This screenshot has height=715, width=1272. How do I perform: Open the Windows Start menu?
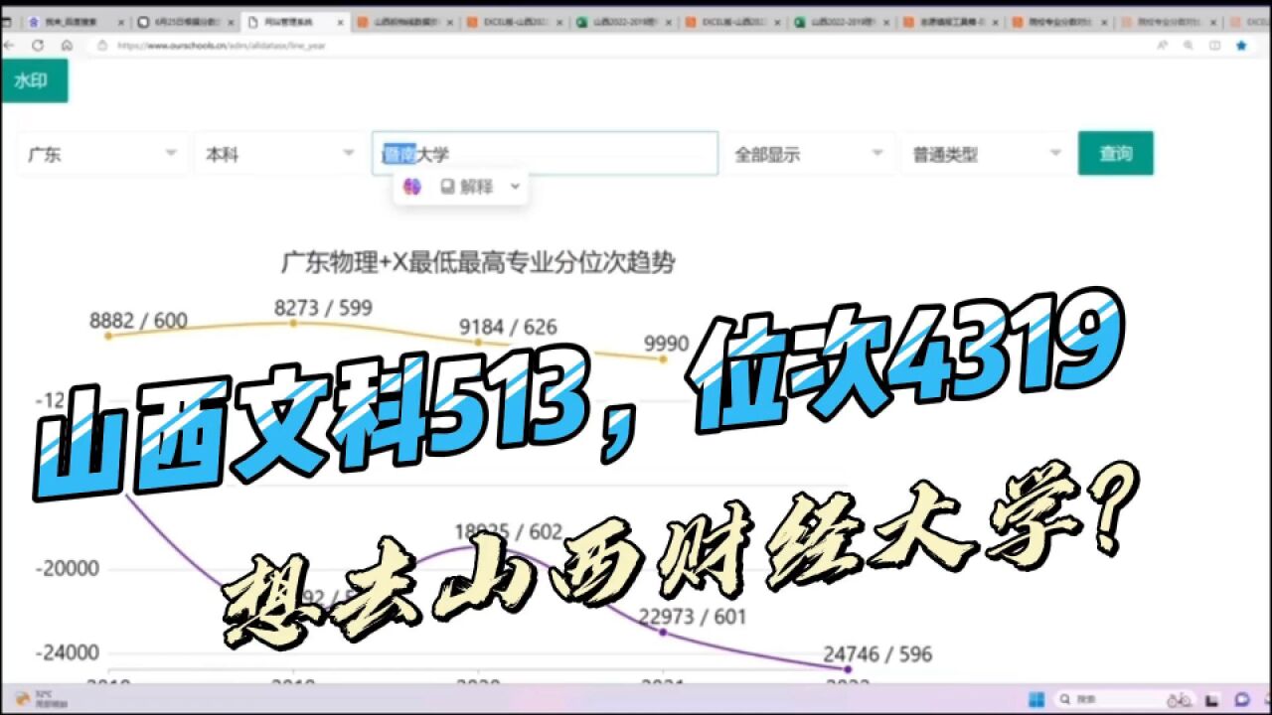tap(1036, 699)
